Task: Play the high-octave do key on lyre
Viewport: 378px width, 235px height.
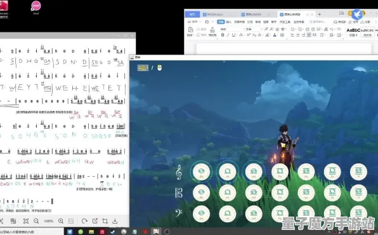Action: (x=201, y=172)
